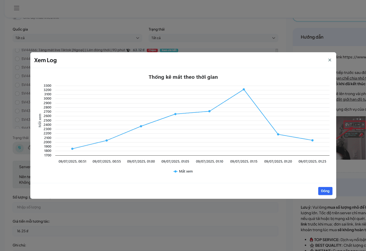The width and height of the screenshot is (366, 251).
Task: Click the x-axis label '09/07/2025, 00:55'
Action: click(x=107, y=162)
